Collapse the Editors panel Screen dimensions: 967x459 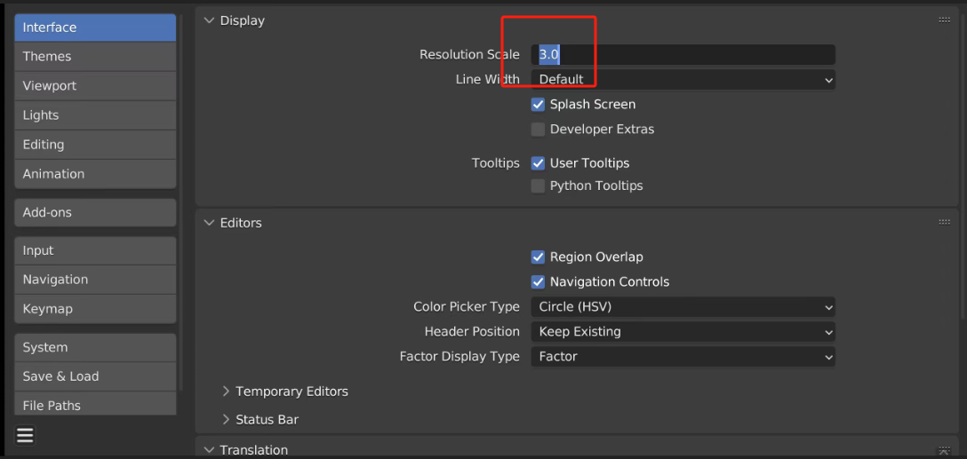coord(209,223)
